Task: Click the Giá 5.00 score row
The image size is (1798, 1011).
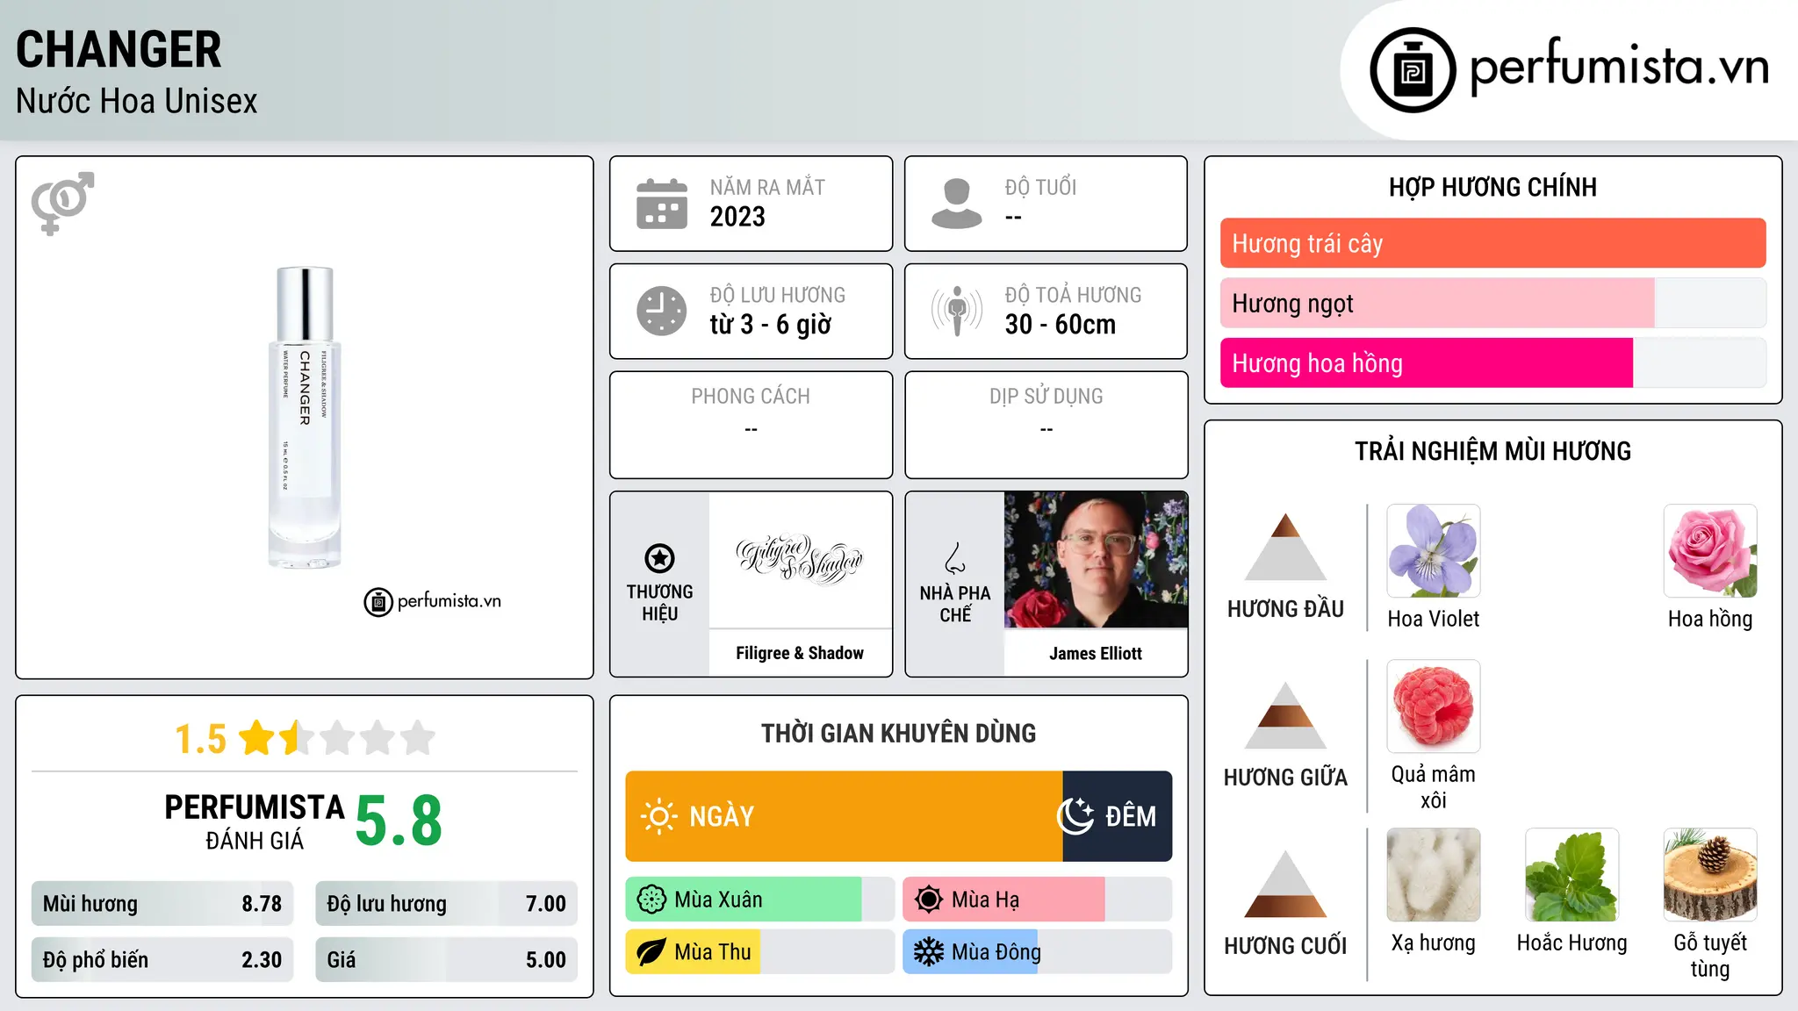Action: (x=446, y=960)
